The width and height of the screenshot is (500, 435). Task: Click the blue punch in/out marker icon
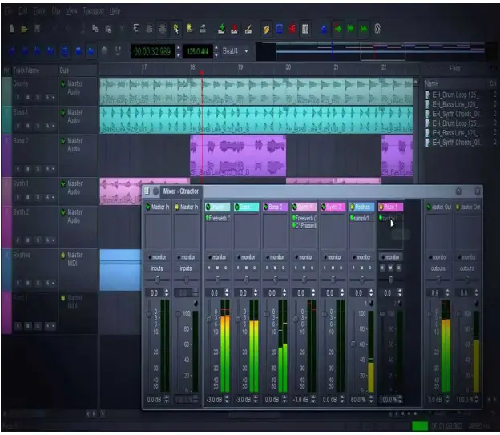click(324, 29)
